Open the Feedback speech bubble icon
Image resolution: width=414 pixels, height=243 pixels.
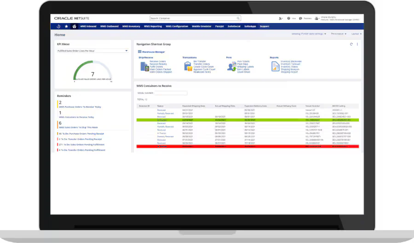pyautogui.click(x=300, y=18)
